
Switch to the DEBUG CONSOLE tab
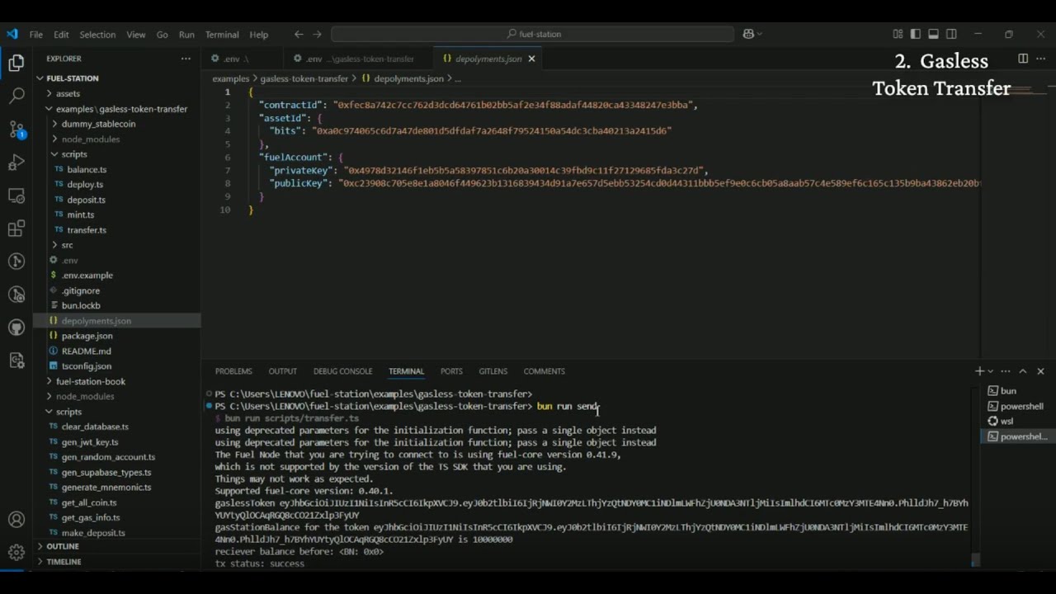coord(342,371)
